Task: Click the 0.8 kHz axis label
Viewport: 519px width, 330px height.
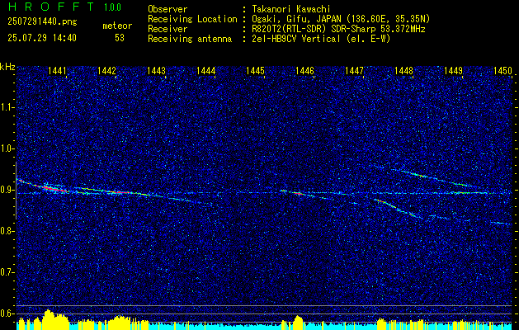Action: pos(7,231)
